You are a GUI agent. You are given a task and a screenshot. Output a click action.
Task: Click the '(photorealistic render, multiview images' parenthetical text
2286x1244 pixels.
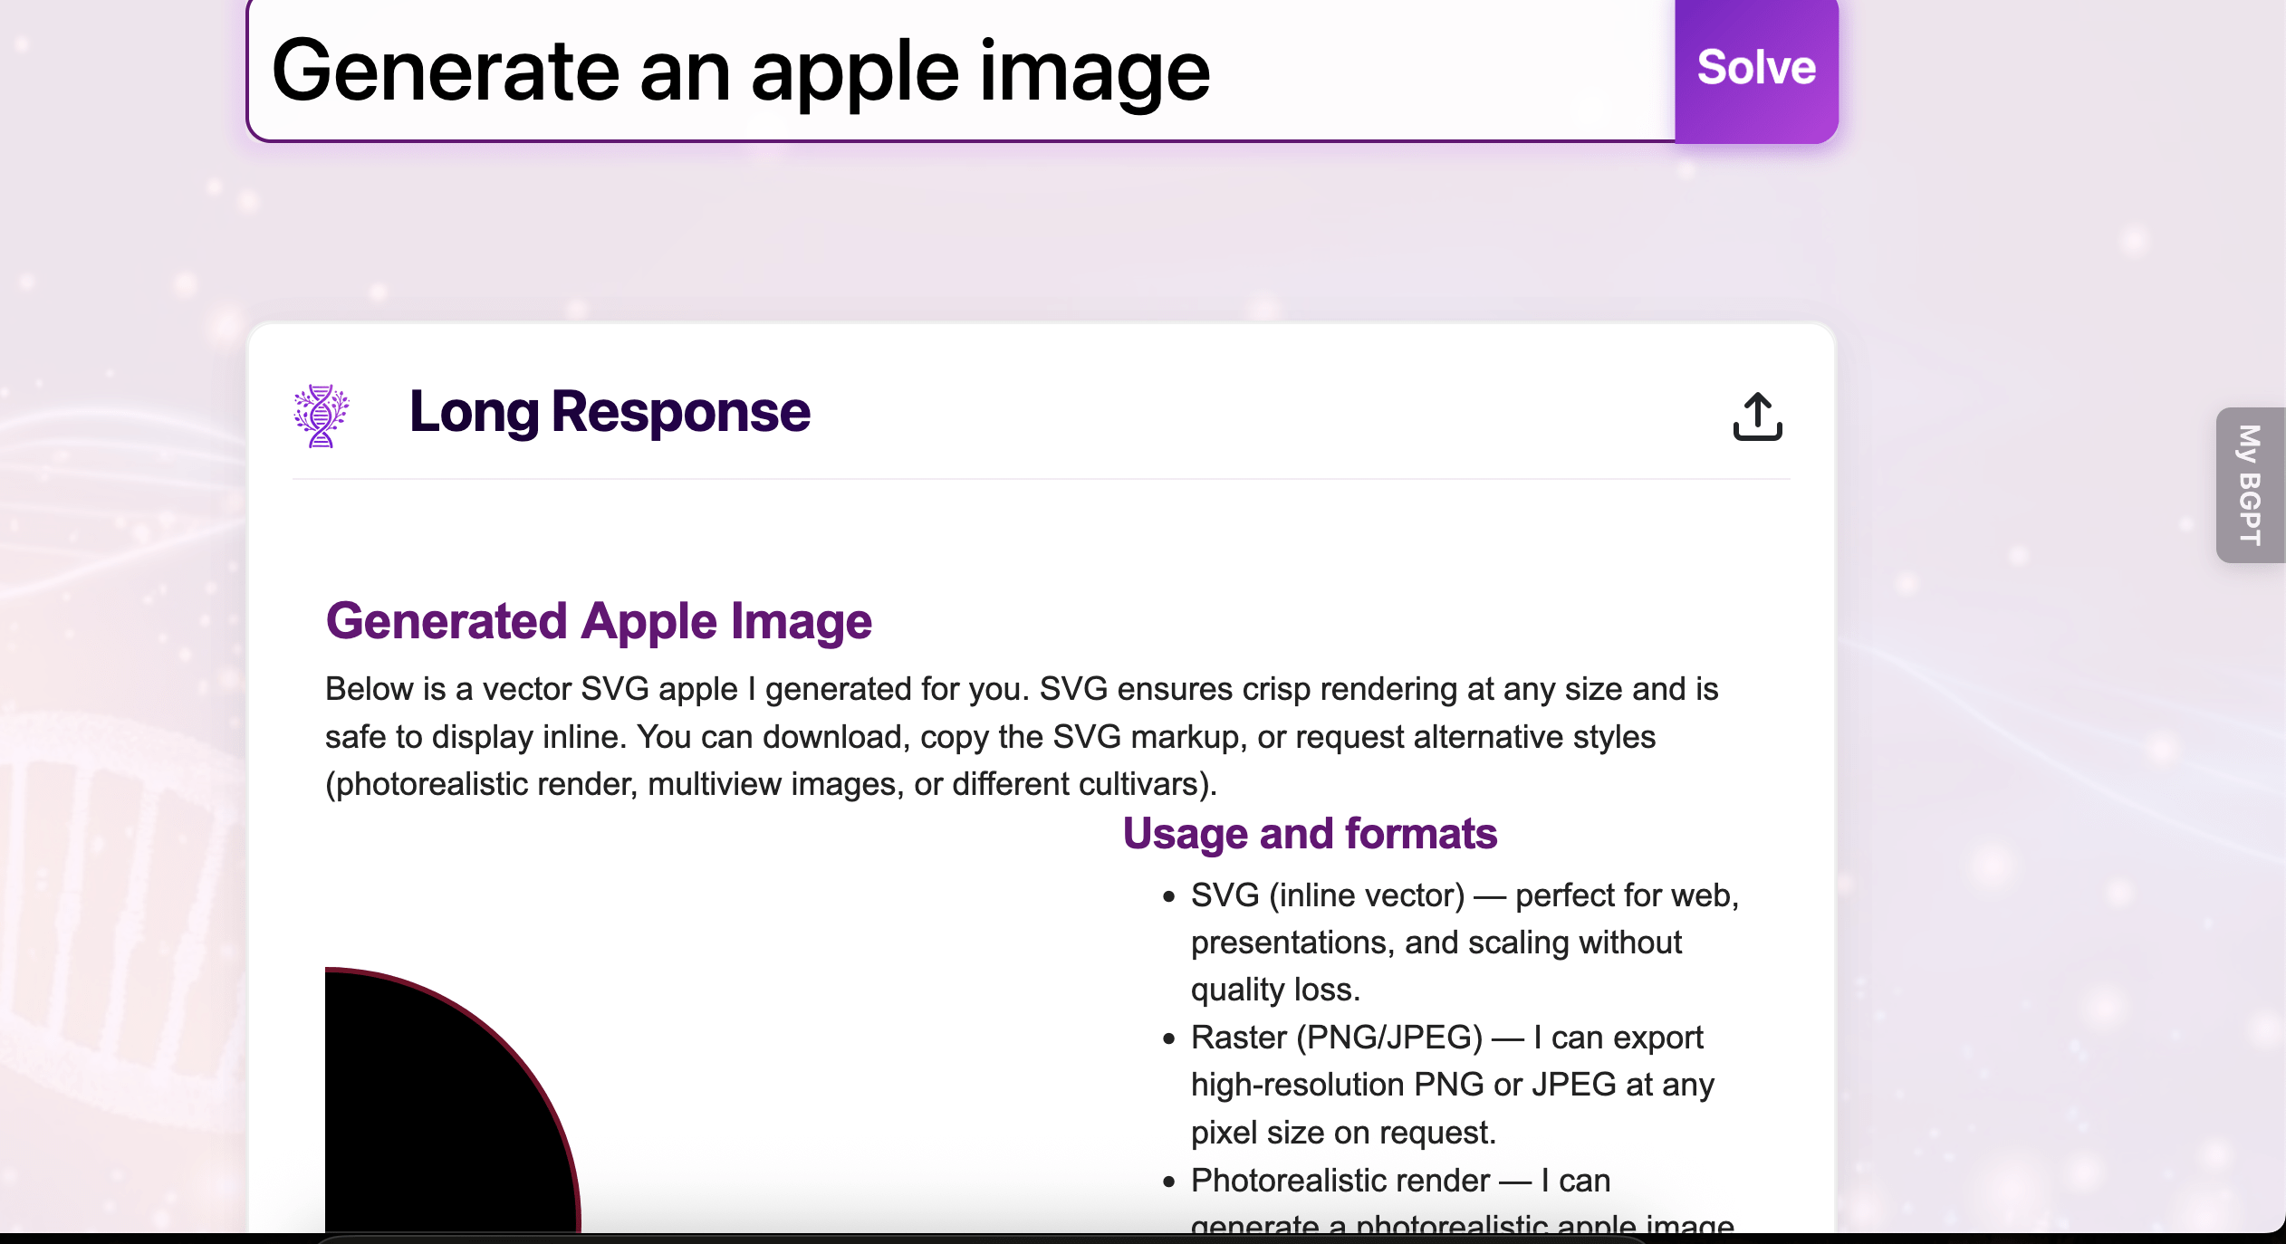pyautogui.click(x=616, y=784)
